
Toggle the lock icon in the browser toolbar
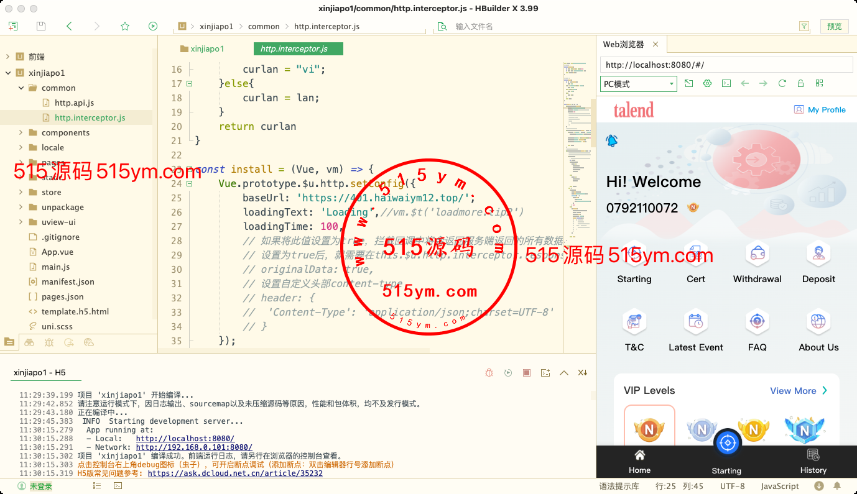(x=801, y=83)
